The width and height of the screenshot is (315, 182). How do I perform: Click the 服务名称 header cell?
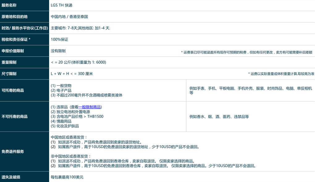pos(24,6)
